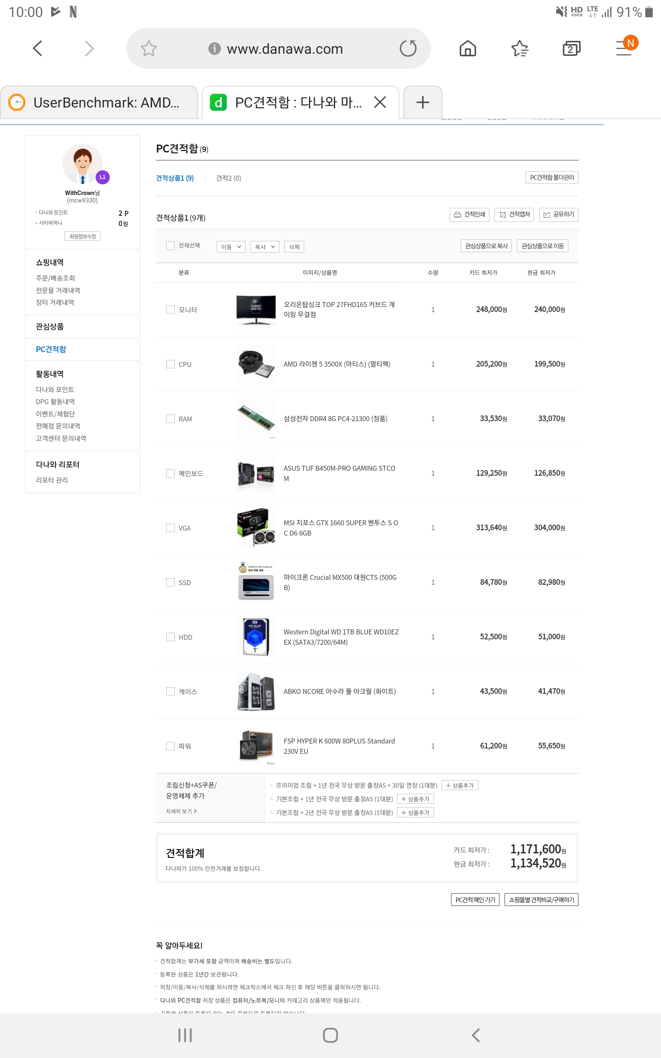Screen dimensions: 661x1058
Task: Switch to the 견적2 (0) tab
Action: coord(228,178)
